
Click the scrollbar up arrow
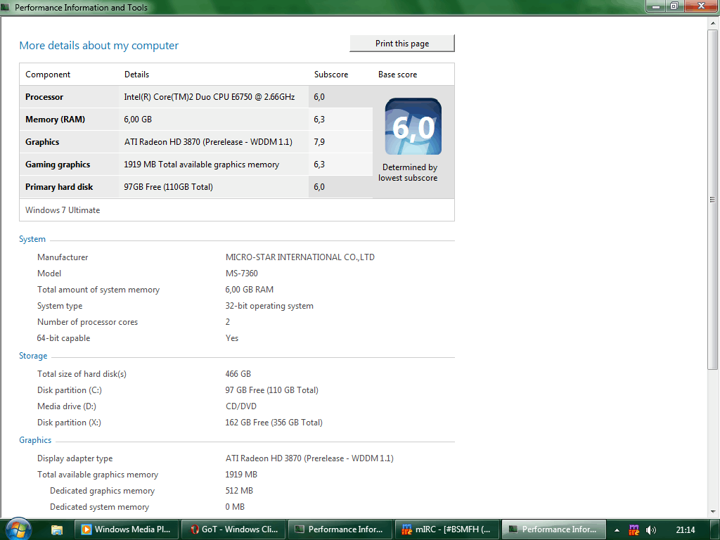point(713,23)
